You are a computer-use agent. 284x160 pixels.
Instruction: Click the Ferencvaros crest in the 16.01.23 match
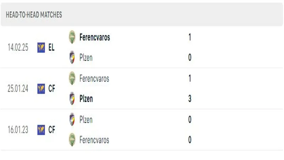click(72, 140)
